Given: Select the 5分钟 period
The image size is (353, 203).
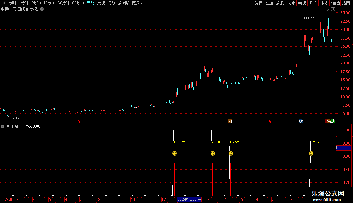Looking at the screenshot, I should click(x=36, y=3).
